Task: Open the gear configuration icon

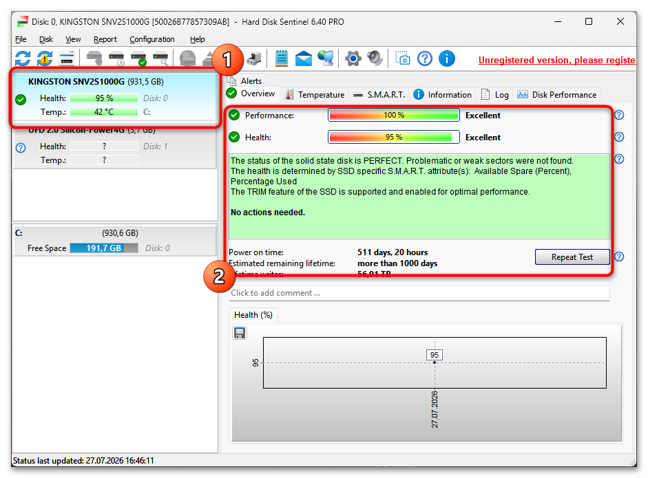Action: tap(353, 58)
